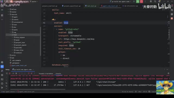Open run configuration dropdown go build edu.agent.code

pos(120,2)
